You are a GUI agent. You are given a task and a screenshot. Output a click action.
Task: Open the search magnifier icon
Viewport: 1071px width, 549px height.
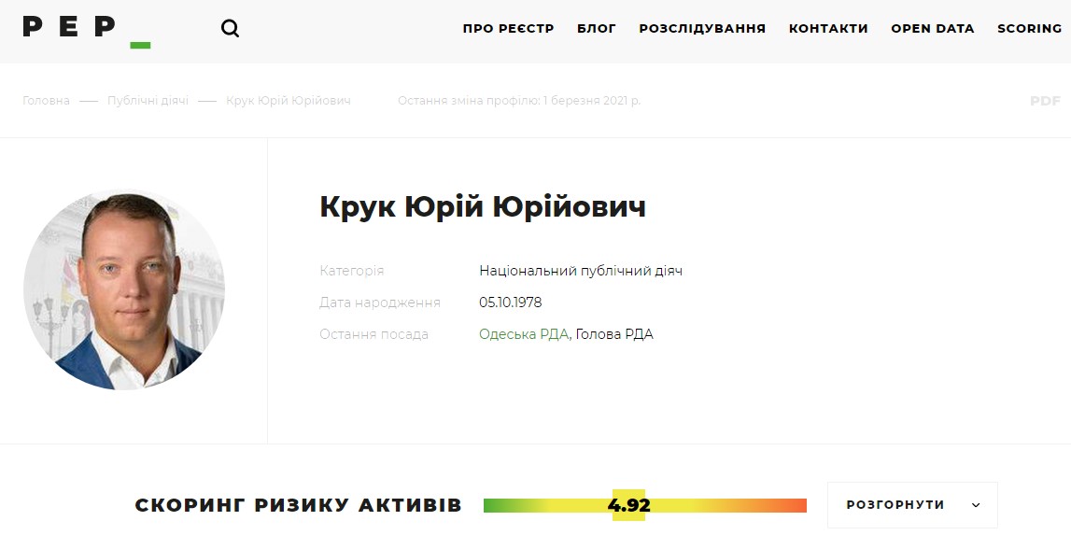[x=230, y=29]
